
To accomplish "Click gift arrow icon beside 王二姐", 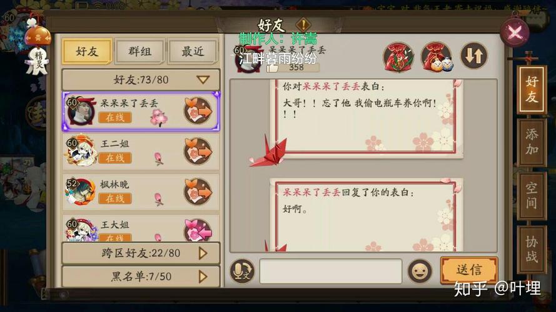I will [198, 152].
